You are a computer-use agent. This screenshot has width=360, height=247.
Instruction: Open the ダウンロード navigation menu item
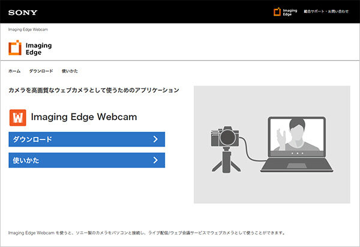click(41, 71)
